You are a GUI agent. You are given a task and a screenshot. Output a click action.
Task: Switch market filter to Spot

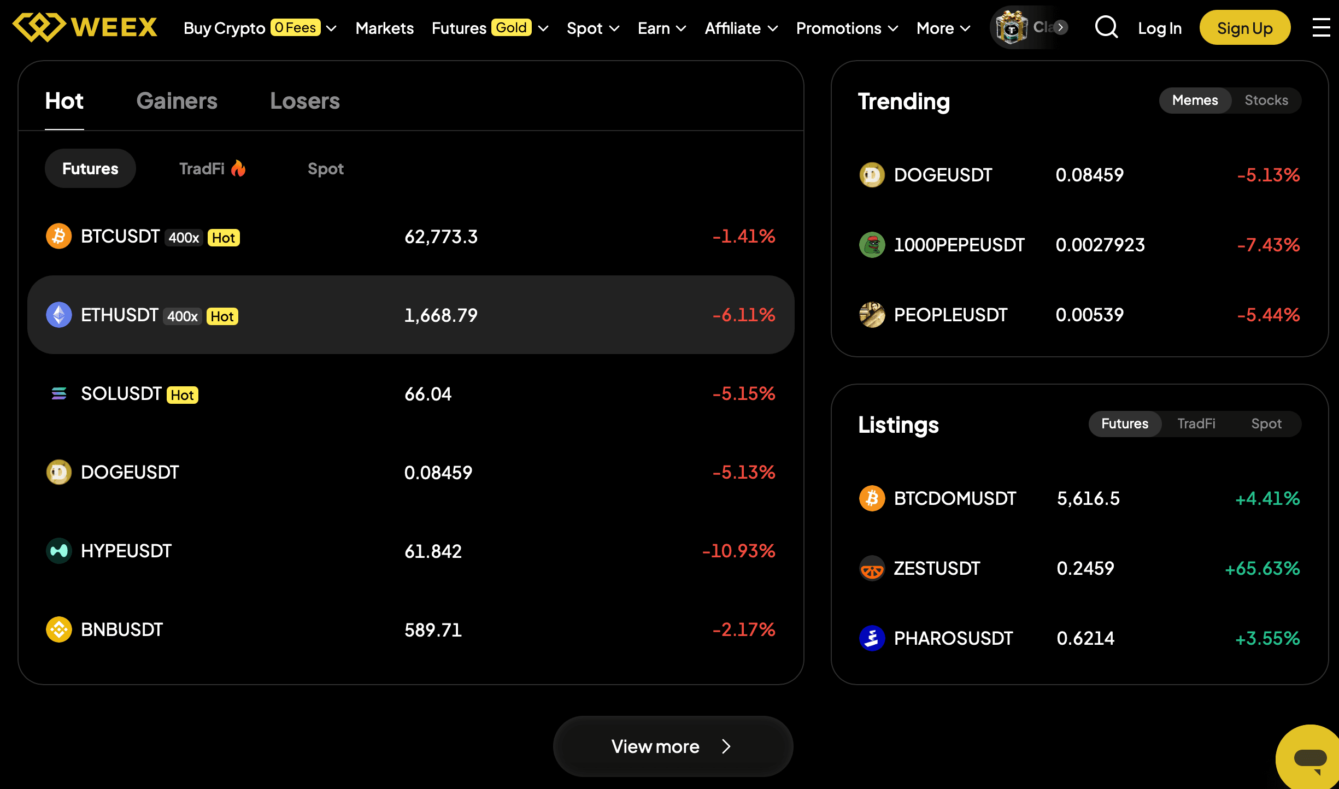(x=326, y=168)
